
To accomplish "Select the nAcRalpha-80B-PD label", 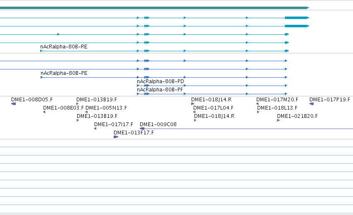I will click(160, 81).
